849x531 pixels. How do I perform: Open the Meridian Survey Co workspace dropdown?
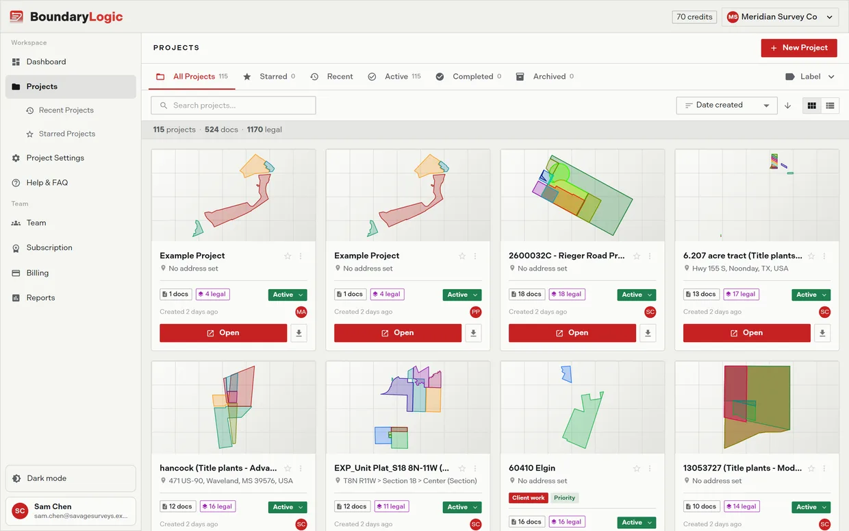(781, 17)
